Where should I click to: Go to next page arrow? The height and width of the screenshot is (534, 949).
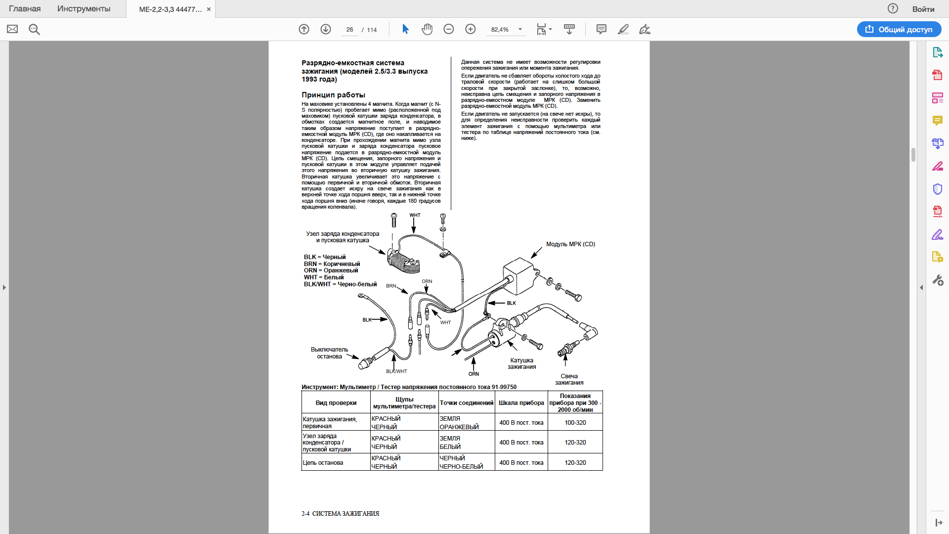point(326,29)
